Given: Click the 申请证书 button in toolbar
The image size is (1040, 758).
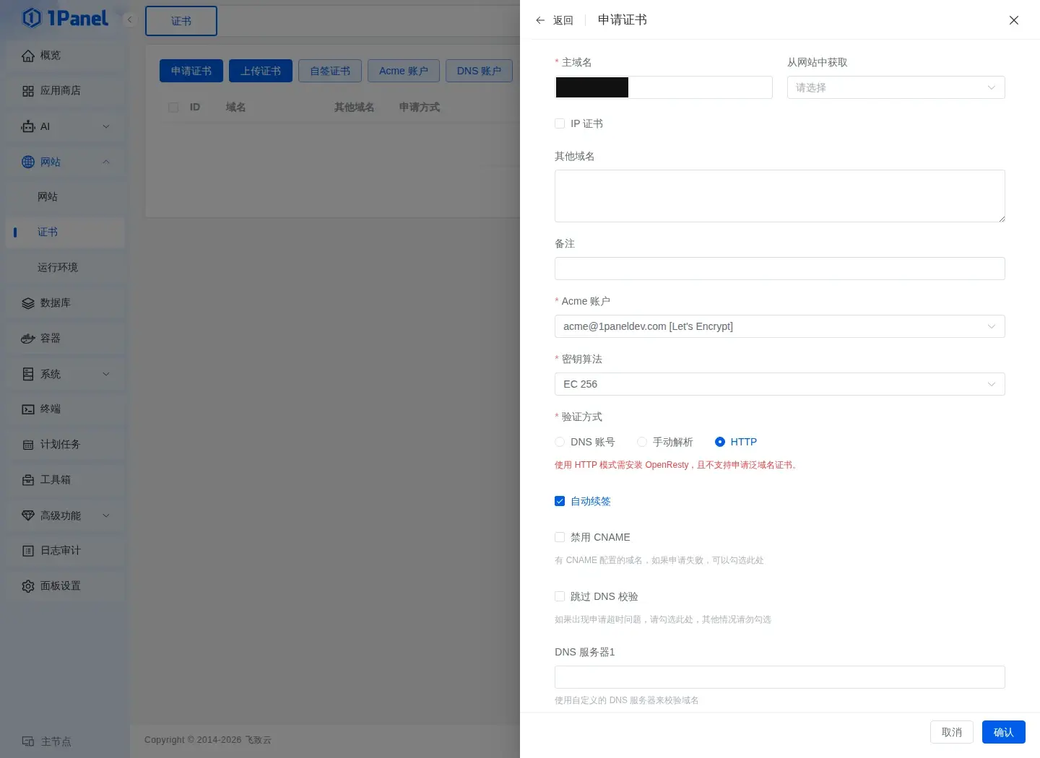Looking at the screenshot, I should [191, 71].
